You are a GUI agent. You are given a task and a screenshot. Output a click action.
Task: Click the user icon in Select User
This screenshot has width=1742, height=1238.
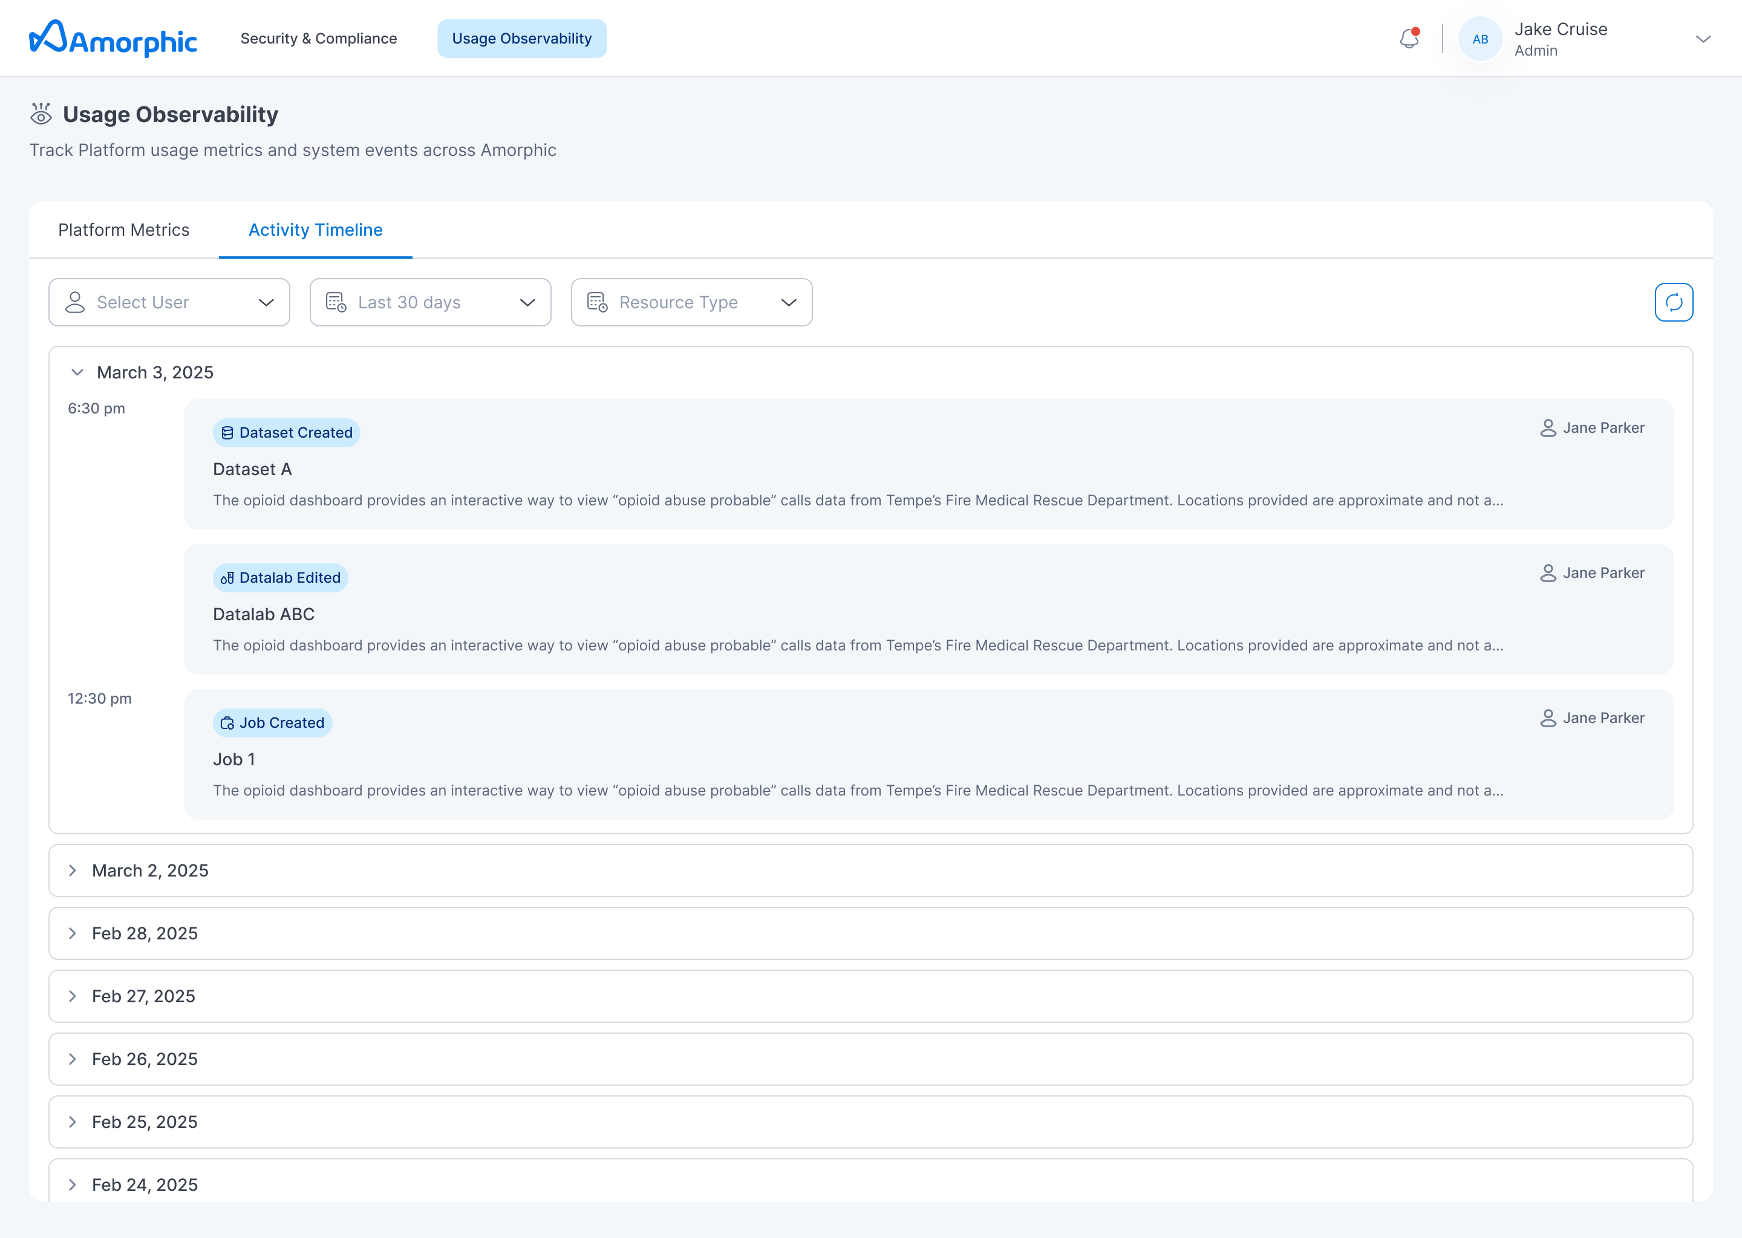pos(75,303)
